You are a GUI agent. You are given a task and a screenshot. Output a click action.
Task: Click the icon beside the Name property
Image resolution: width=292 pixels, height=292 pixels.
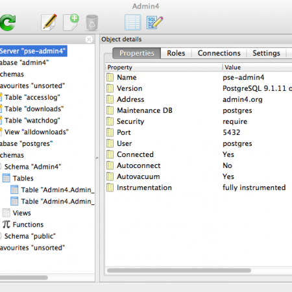(x=110, y=77)
